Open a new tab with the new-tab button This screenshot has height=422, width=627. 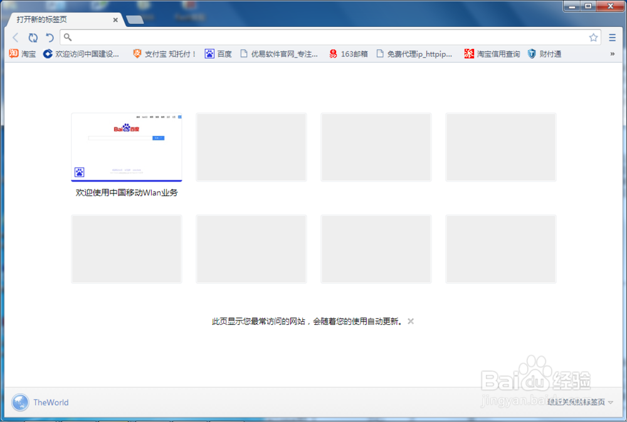[135, 20]
